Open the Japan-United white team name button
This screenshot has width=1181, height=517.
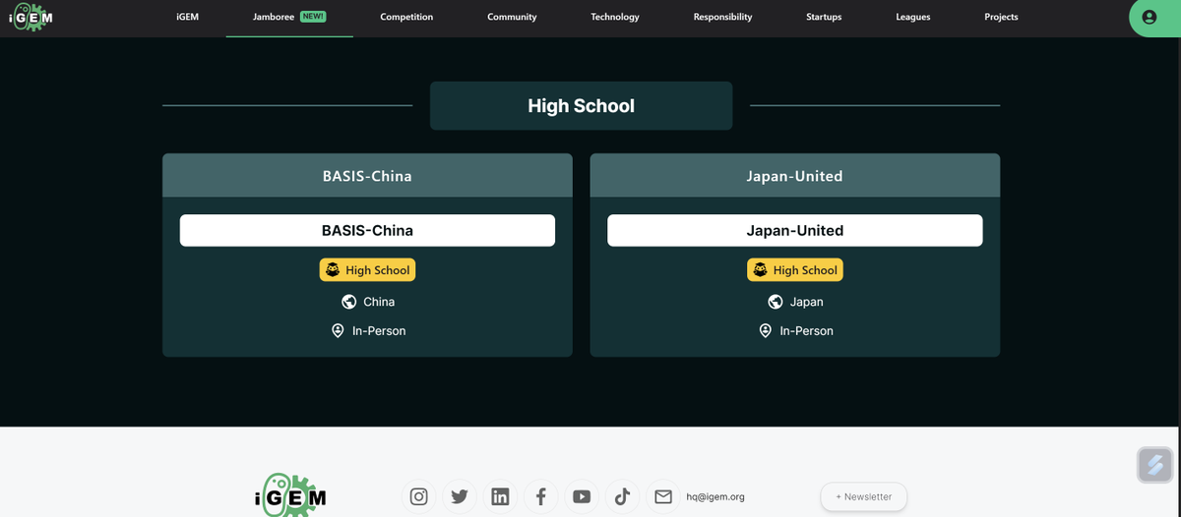(x=795, y=230)
